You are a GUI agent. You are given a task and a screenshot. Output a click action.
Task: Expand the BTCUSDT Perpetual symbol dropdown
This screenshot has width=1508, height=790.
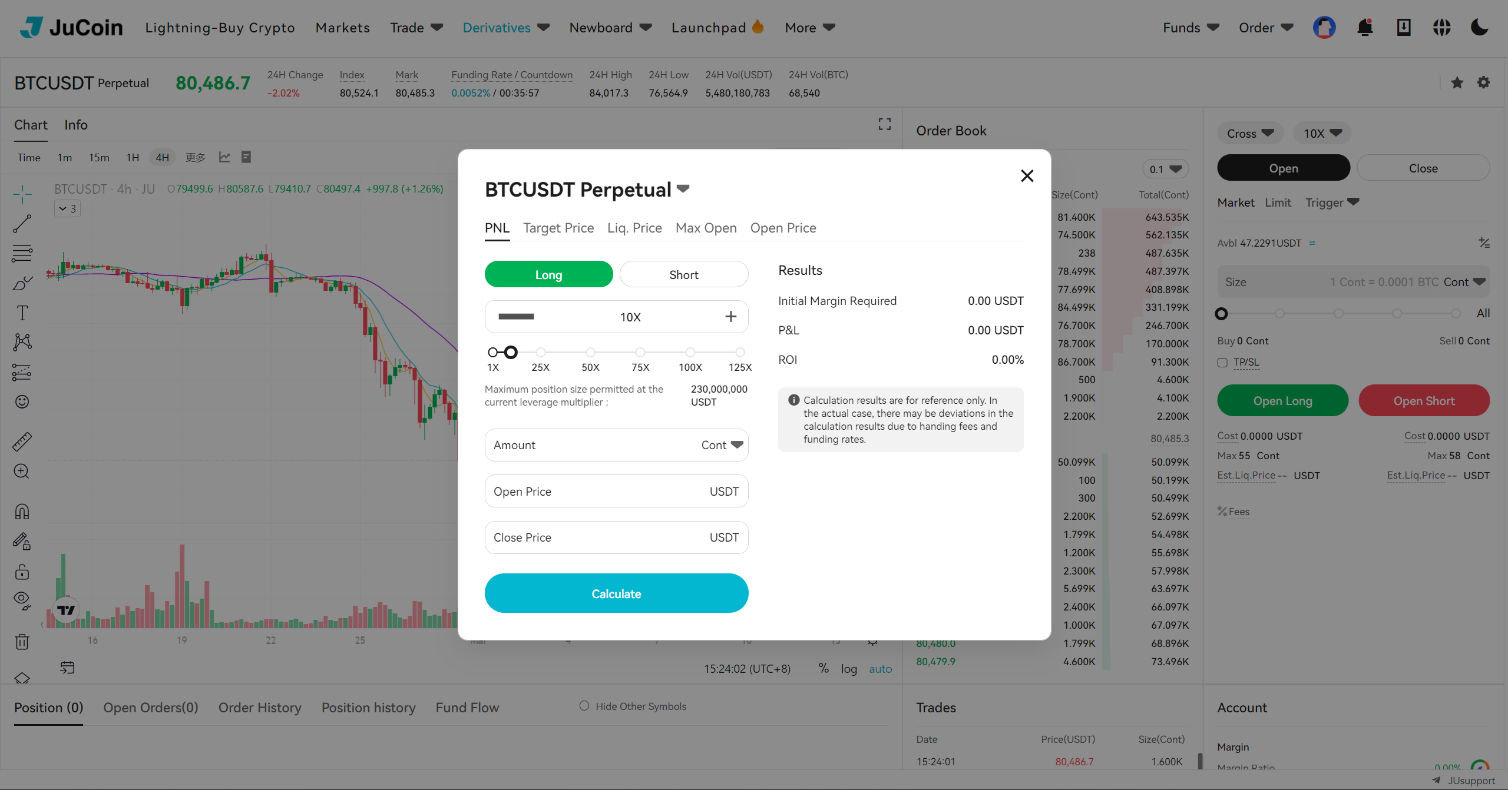683,189
